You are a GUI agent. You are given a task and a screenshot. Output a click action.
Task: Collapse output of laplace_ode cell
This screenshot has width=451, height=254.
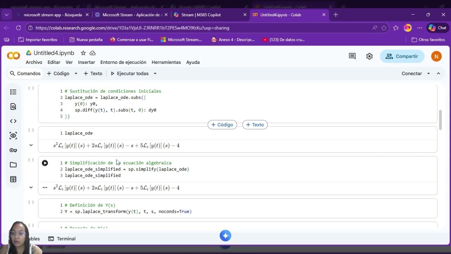(x=31, y=145)
